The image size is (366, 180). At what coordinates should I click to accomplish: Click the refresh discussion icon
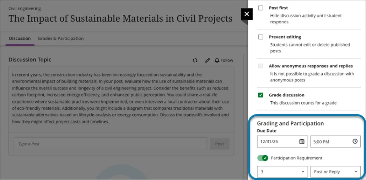(x=195, y=60)
